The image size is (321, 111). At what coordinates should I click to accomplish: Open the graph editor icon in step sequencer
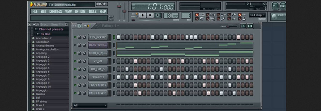[x=243, y=26]
